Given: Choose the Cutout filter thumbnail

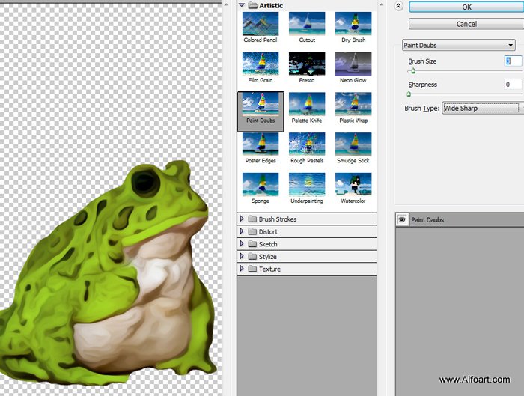Looking at the screenshot, I should coord(307,24).
